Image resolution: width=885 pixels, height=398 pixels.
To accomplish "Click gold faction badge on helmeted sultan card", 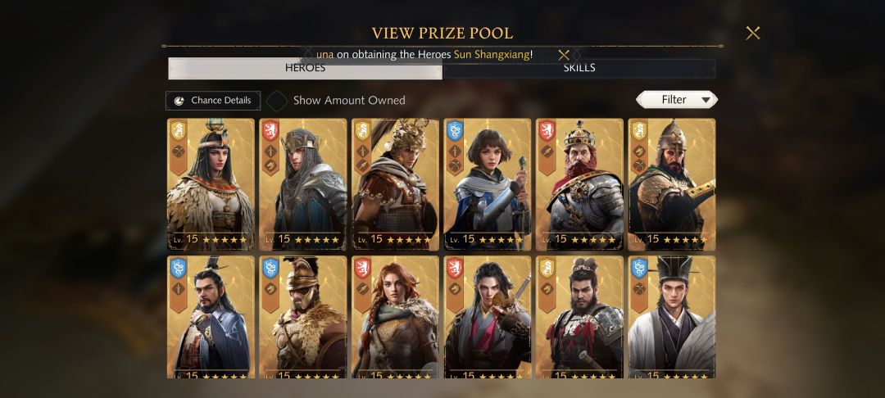I will (x=639, y=131).
